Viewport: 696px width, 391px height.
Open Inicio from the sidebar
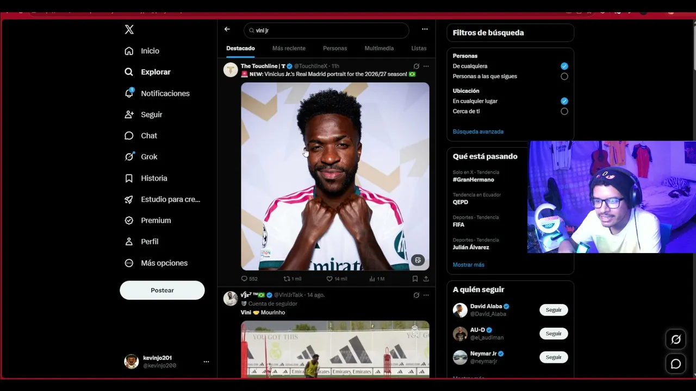click(142, 51)
